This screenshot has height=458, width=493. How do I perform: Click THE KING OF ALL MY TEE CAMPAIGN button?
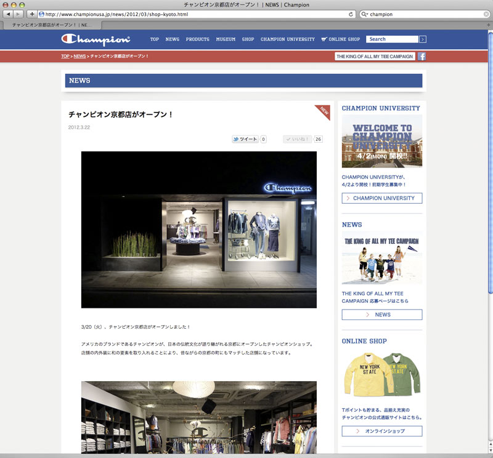pos(375,57)
